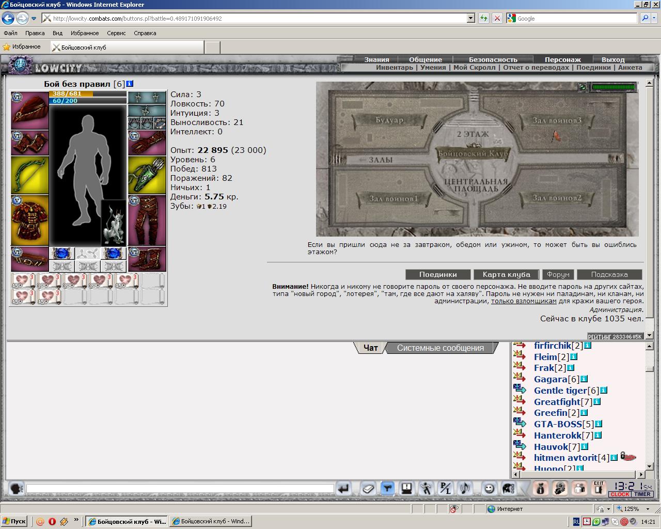This screenshot has height=529, width=661.
Task: Click the red helmet equipment slot
Action: [30, 111]
